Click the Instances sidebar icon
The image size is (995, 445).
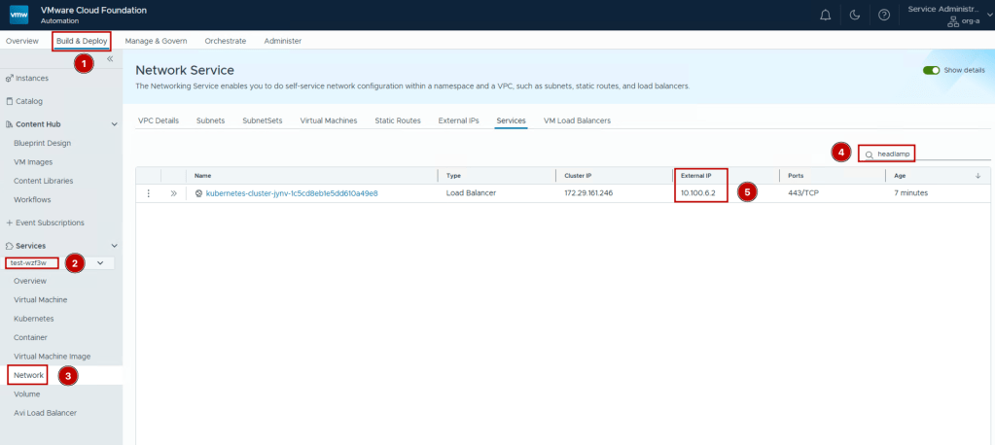tap(9, 78)
